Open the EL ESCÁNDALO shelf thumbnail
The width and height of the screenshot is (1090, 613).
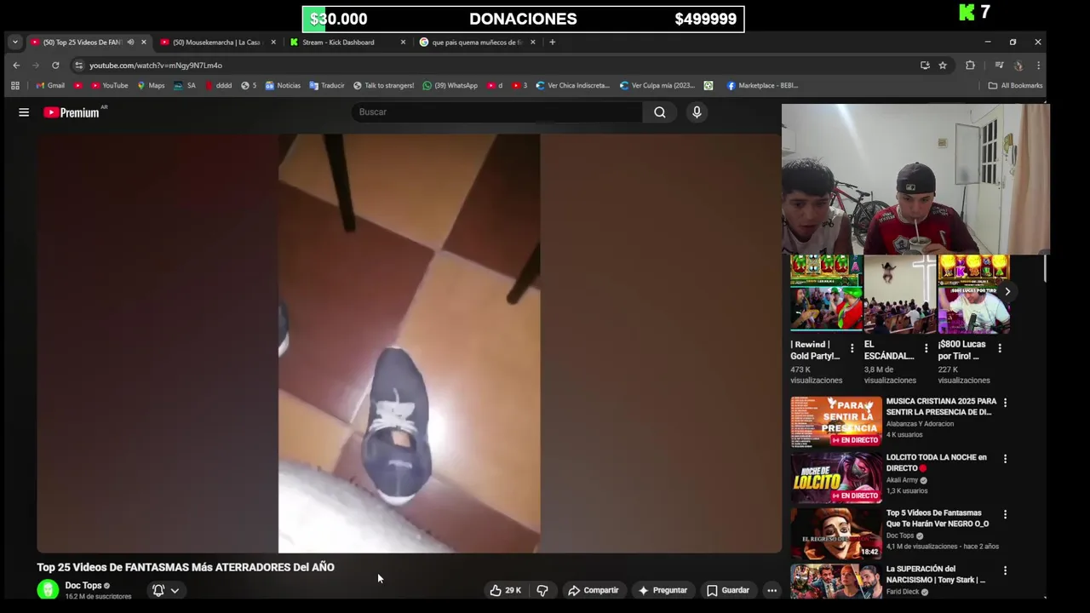point(900,294)
